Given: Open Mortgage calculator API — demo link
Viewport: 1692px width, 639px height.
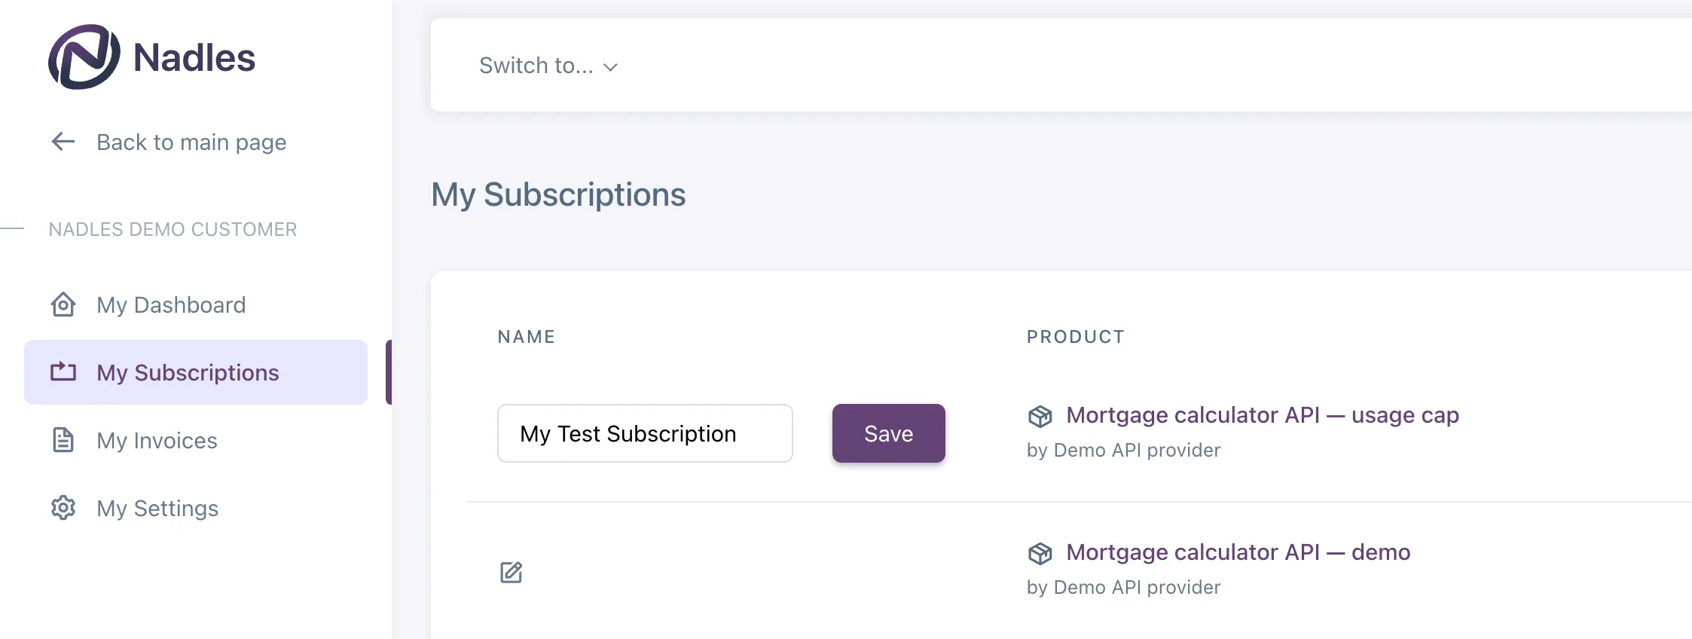Looking at the screenshot, I should click(1238, 552).
